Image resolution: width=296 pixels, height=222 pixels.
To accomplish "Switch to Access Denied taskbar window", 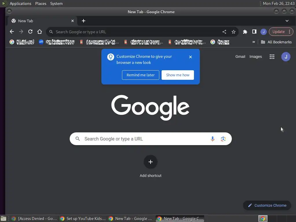I will pyautogui.click(x=34, y=219).
